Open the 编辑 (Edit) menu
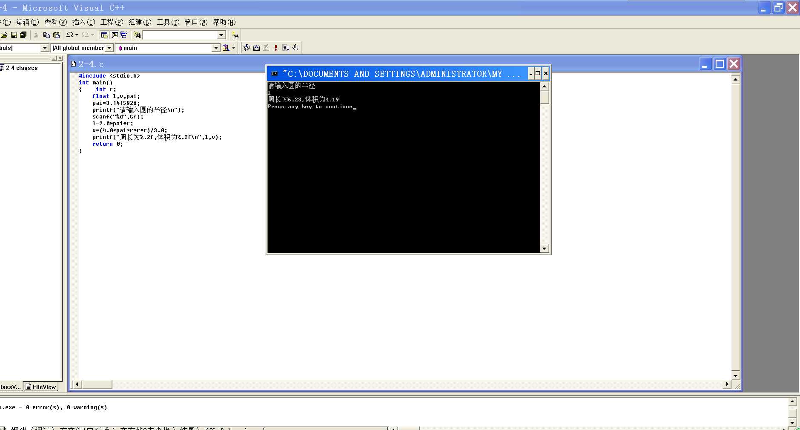The height and width of the screenshot is (430, 800). tap(27, 22)
